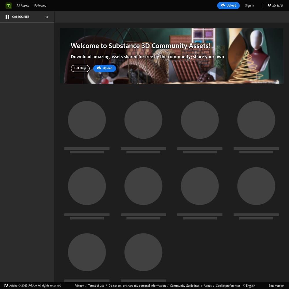This screenshot has width=289, height=289.
Task: Open the All Assets tab
Action: (23, 5)
